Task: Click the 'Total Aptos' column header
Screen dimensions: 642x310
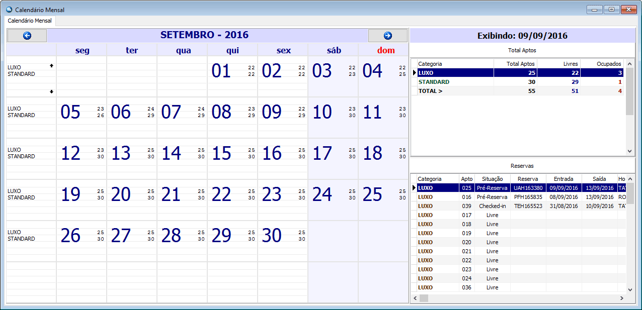Action: (x=515, y=64)
